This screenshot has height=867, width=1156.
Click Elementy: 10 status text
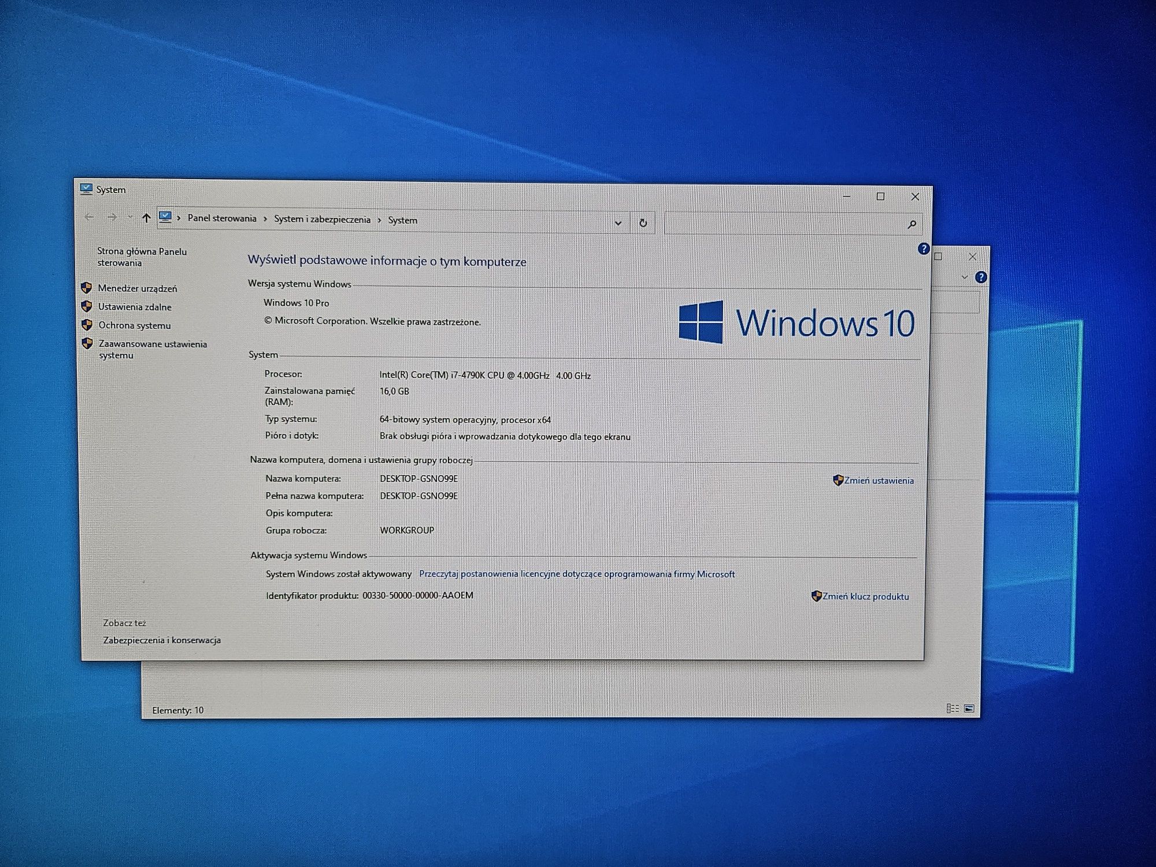click(178, 710)
